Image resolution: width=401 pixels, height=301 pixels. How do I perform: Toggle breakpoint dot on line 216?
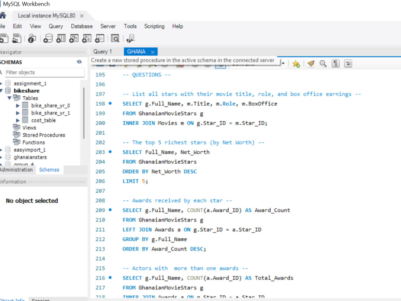point(110,277)
